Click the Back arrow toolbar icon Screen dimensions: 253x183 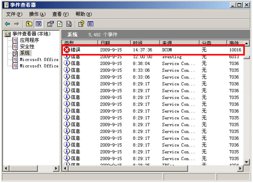7,24
